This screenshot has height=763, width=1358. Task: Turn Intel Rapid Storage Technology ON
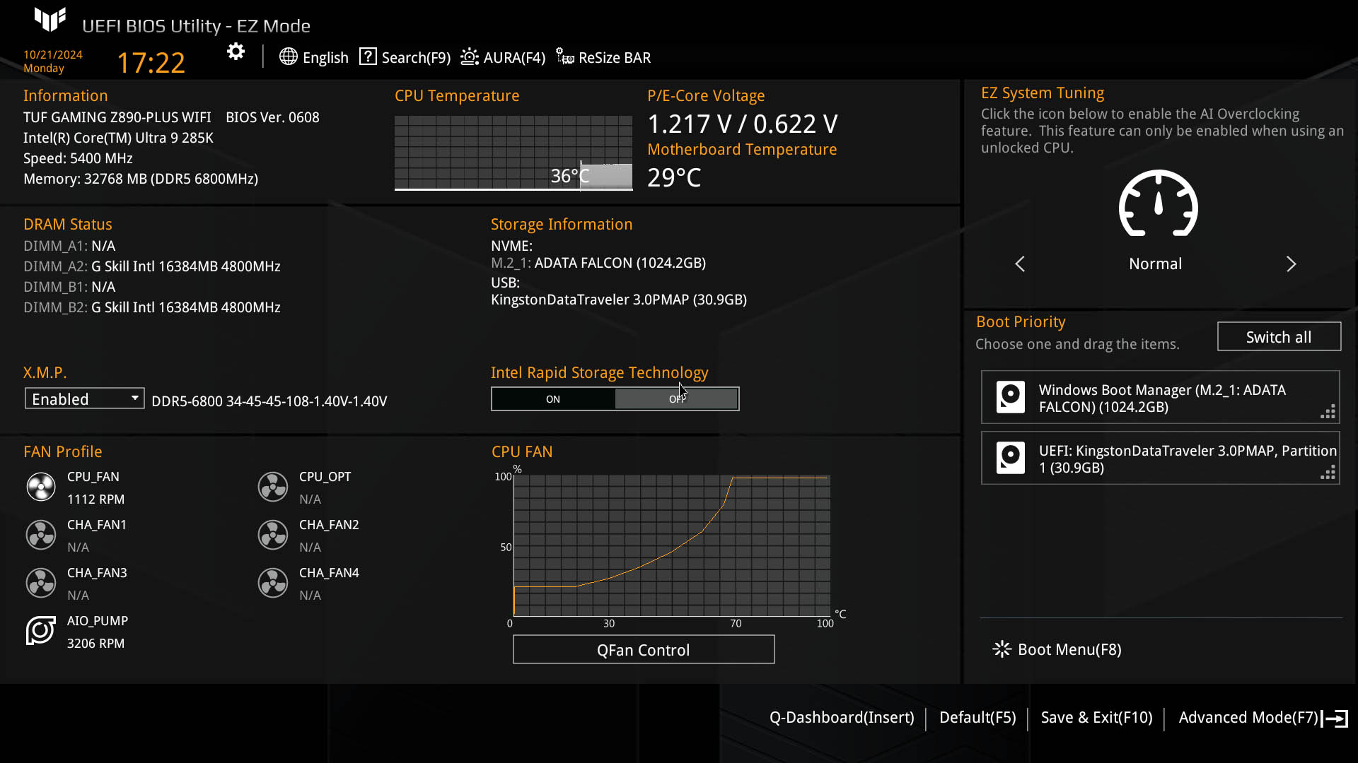click(x=553, y=399)
